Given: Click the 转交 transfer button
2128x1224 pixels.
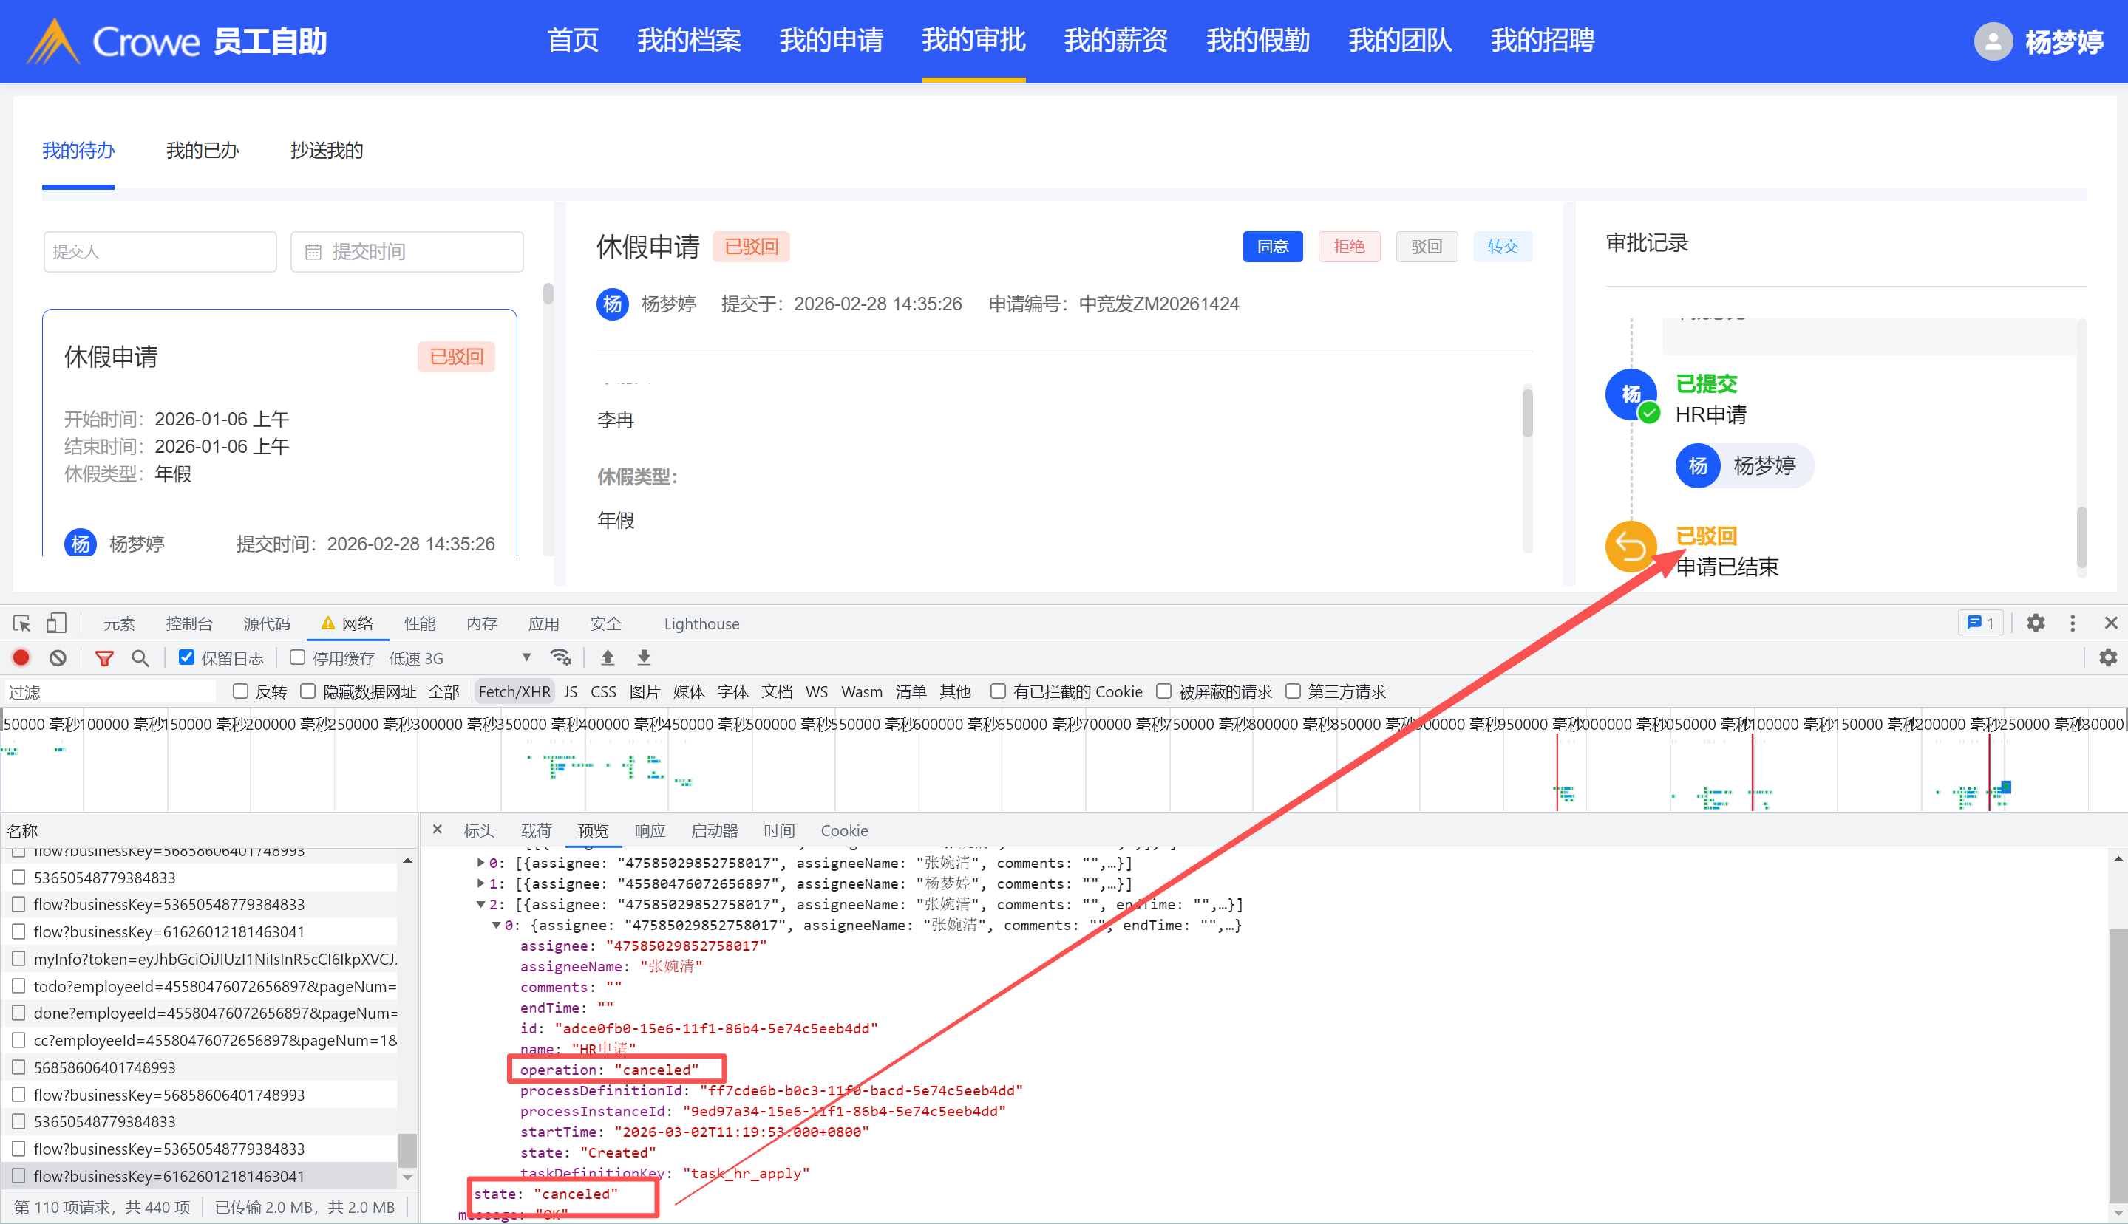Looking at the screenshot, I should pos(1502,246).
